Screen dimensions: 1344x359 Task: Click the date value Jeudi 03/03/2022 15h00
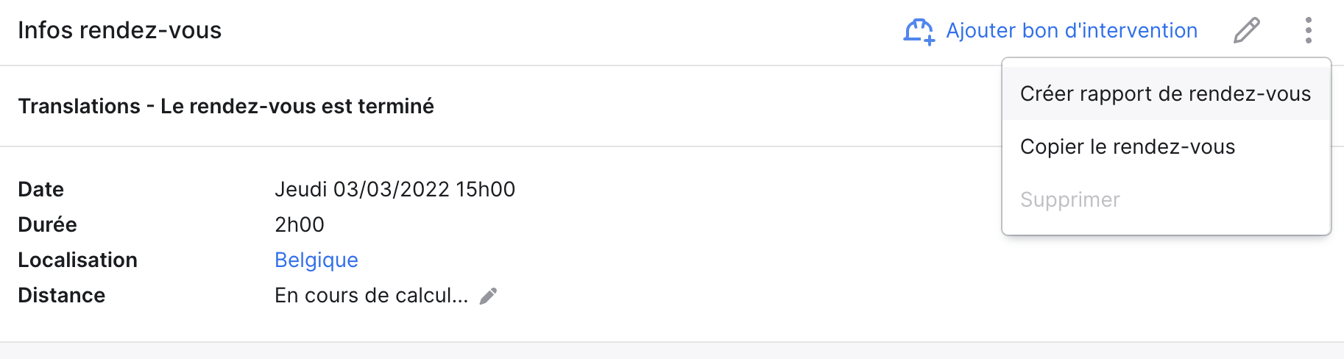coord(395,189)
